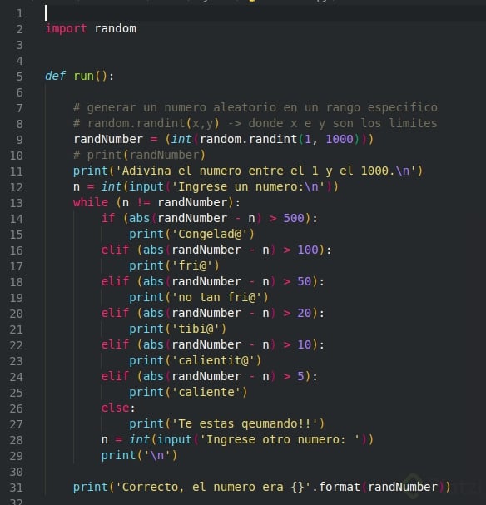Screen dimensions: 486x505
Task: Click the 'while' keyword on line 13
Action: click(x=91, y=202)
